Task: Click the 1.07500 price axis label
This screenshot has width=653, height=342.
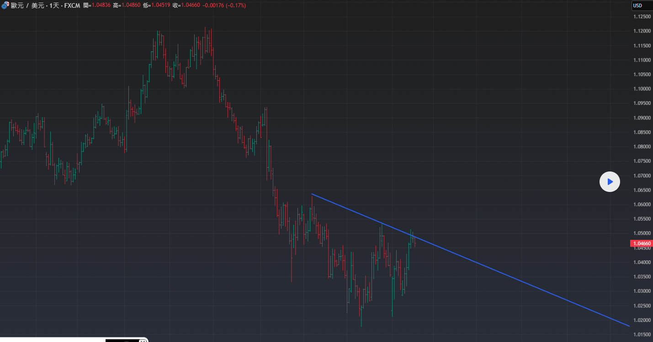Action: (x=642, y=161)
